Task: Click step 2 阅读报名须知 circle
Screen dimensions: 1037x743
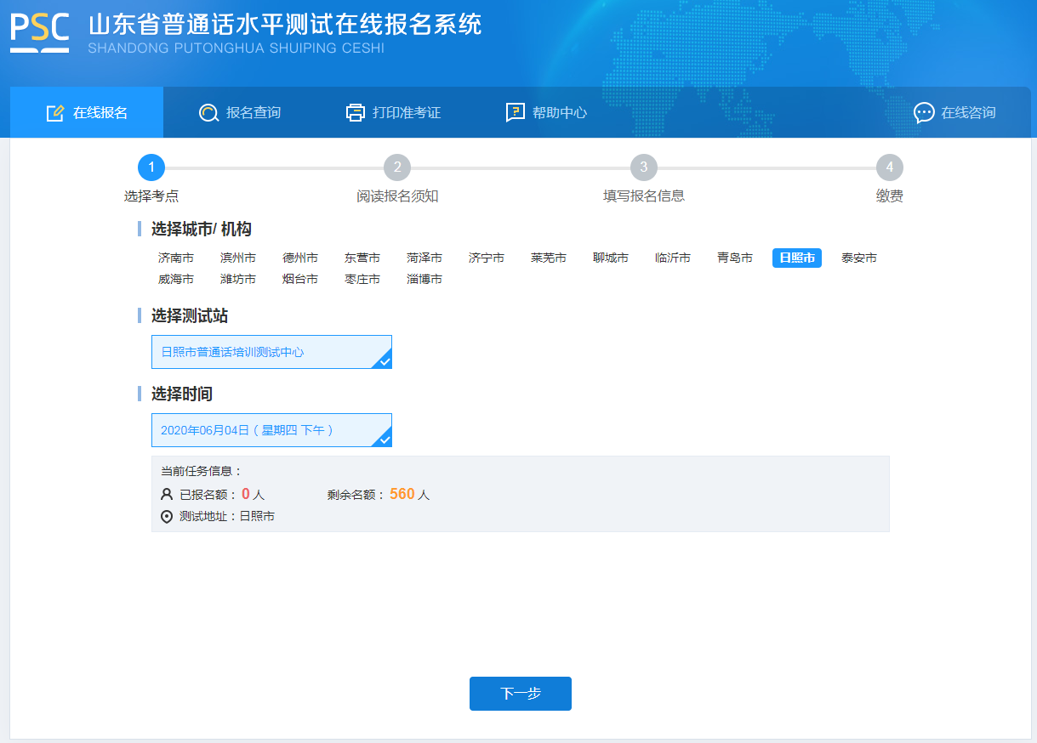Action: pyautogui.click(x=397, y=167)
